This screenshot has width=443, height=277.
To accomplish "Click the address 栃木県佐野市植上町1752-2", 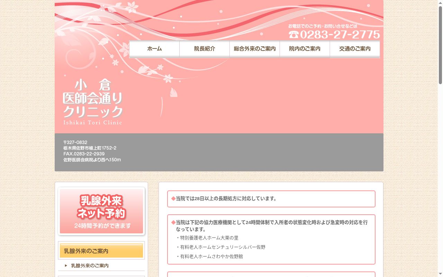I will click(x=90, y=148).
